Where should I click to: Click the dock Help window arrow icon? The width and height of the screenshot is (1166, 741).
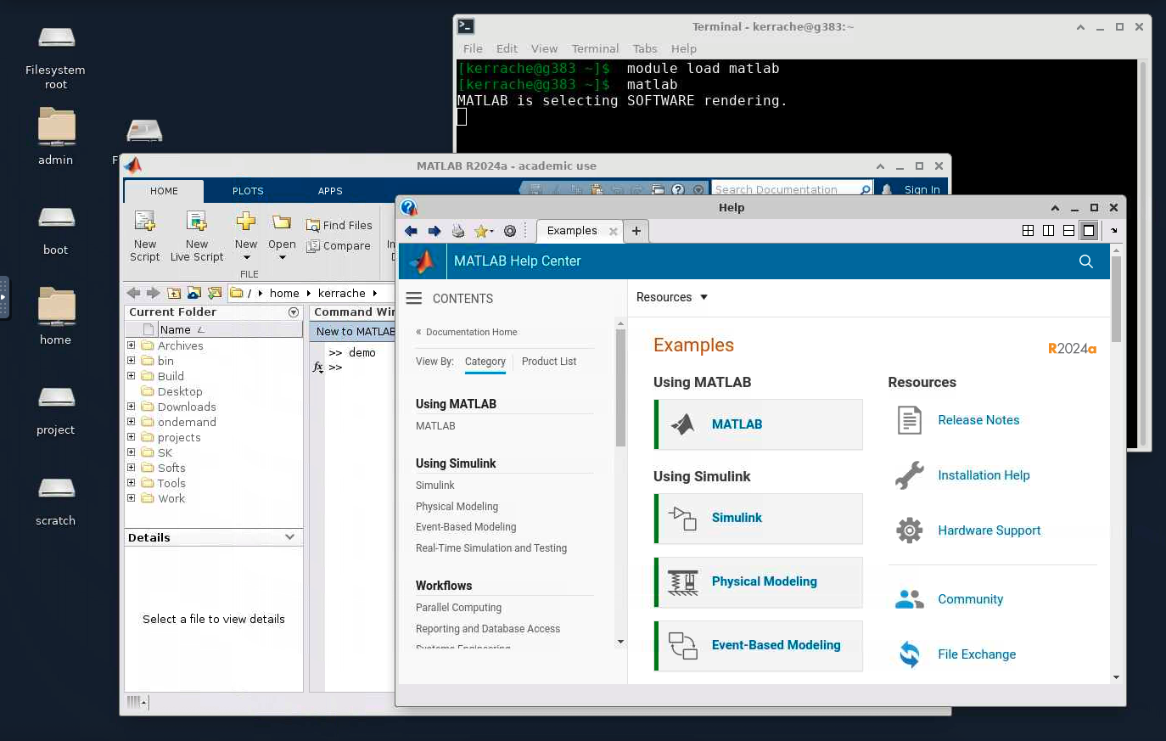tap(1114, 231)
